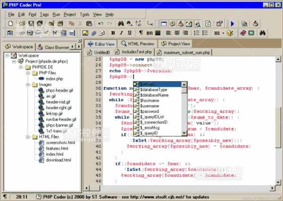The height and width of the screenshot is (201, 283).
Task: Click the form checkbox element icon
Action: pos(55,33)
